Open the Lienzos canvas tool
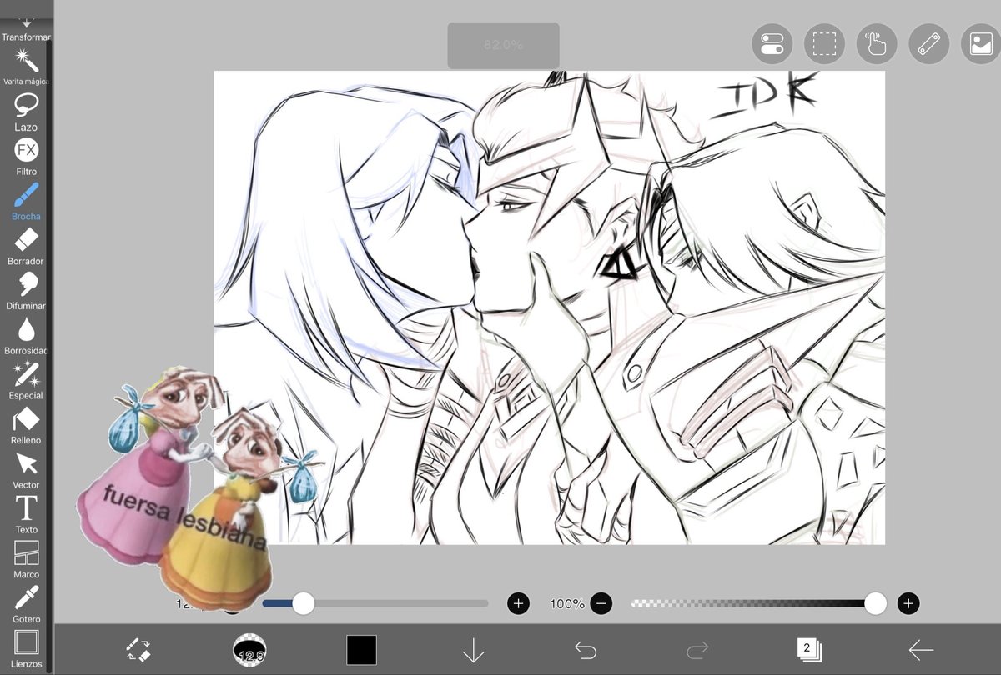 pos(26,649)
